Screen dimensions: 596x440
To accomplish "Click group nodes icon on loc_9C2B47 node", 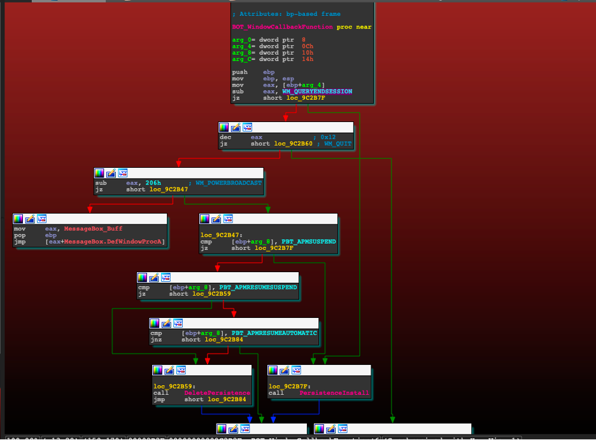I will click(x=228, y=219).
